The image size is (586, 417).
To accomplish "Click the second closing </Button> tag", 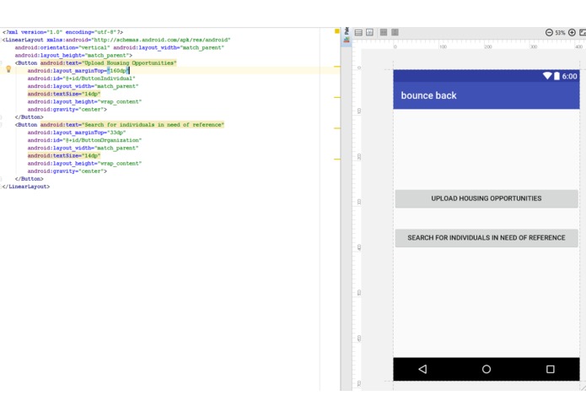I will pos(29,179).
